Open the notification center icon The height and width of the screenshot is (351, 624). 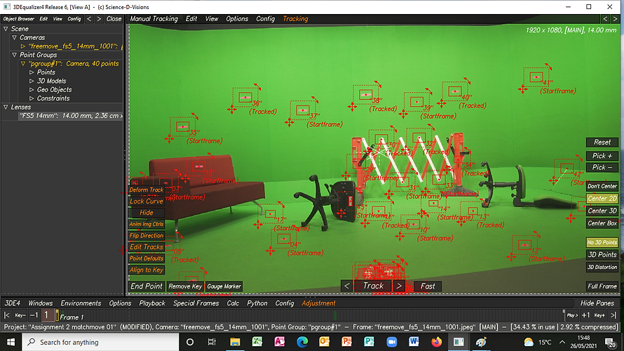(610, 342)
